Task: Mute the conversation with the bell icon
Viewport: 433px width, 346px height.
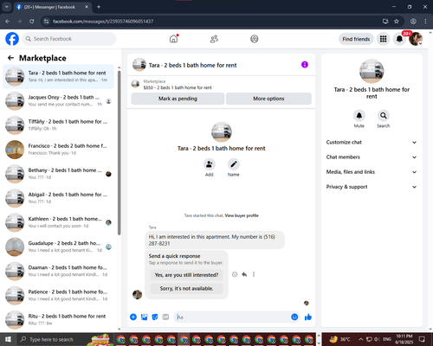Action: tap(359, 116)
